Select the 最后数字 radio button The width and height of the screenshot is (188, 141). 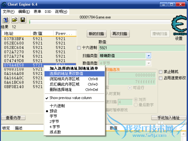(136, 105)
